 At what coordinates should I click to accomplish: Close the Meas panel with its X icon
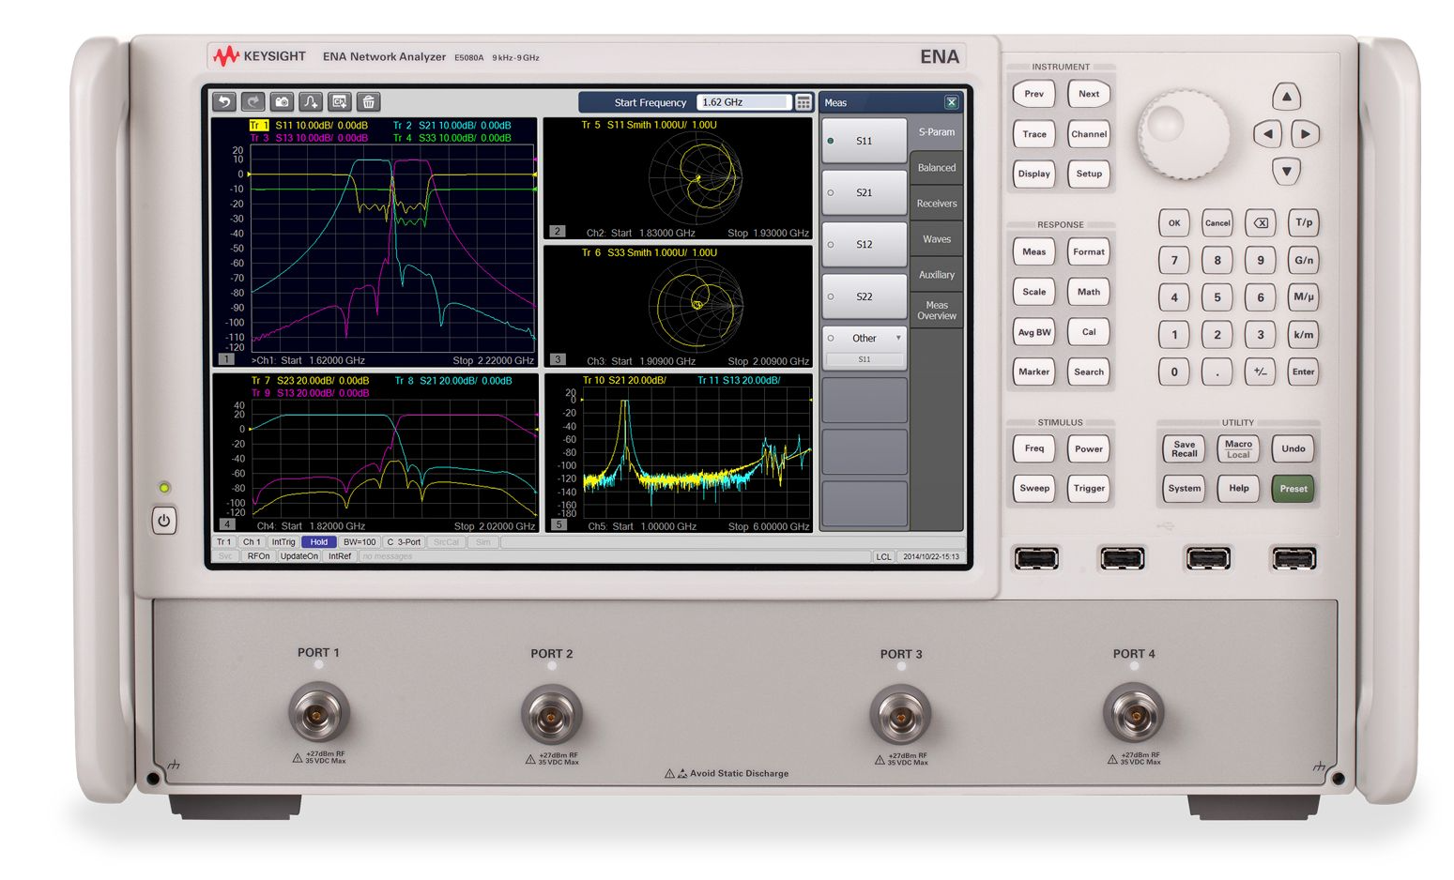[952, 102]
